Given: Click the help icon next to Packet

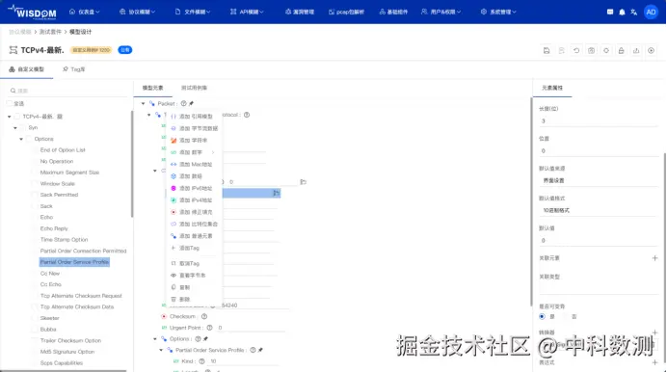Looking at the screenshot, I should pyautogui.click(x=183, y=103).
